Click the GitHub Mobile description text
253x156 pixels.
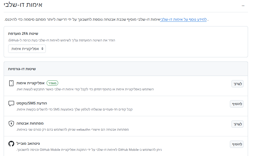(89, 150)
